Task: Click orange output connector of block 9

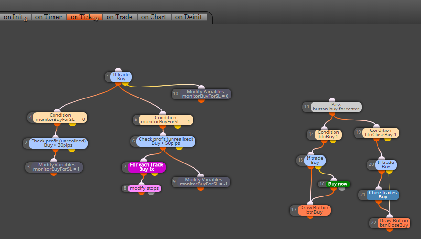Action: tap(201, 188)
